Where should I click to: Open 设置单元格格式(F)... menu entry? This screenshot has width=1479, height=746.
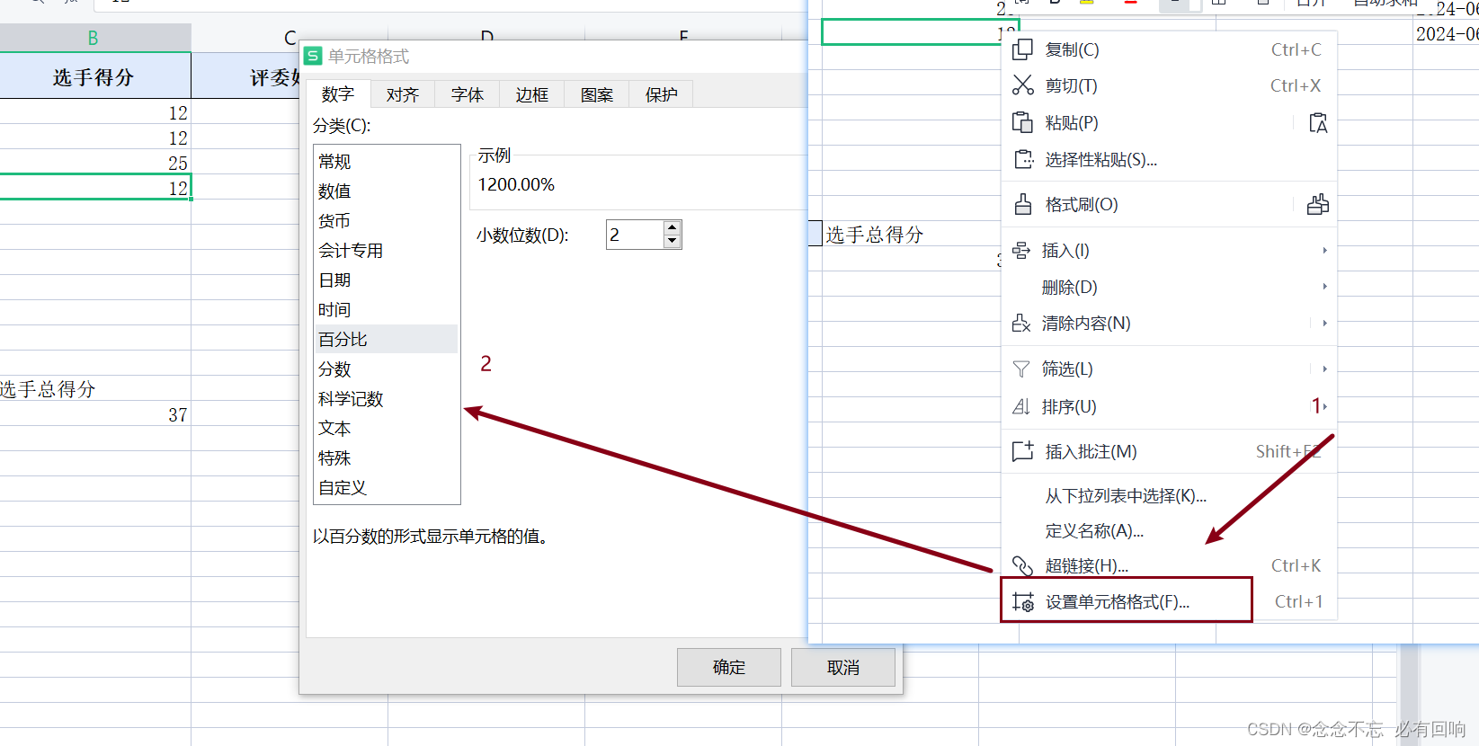(x=1168, y=601)
